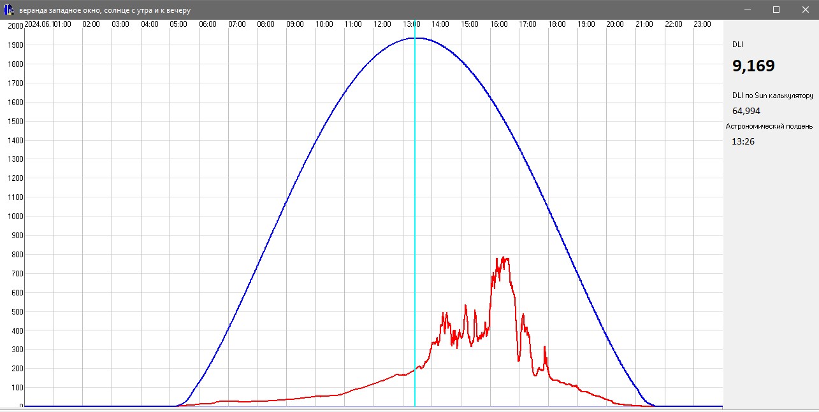The width and height of the screenshot is (819, 412).
Task: Select the DLI value 9,169
Action: pyautogui.click(x=753, y=66)
